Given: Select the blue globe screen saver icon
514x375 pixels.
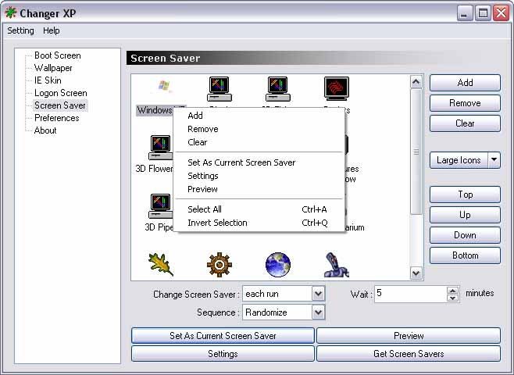Looking at the screenshot, I should 278,264.
